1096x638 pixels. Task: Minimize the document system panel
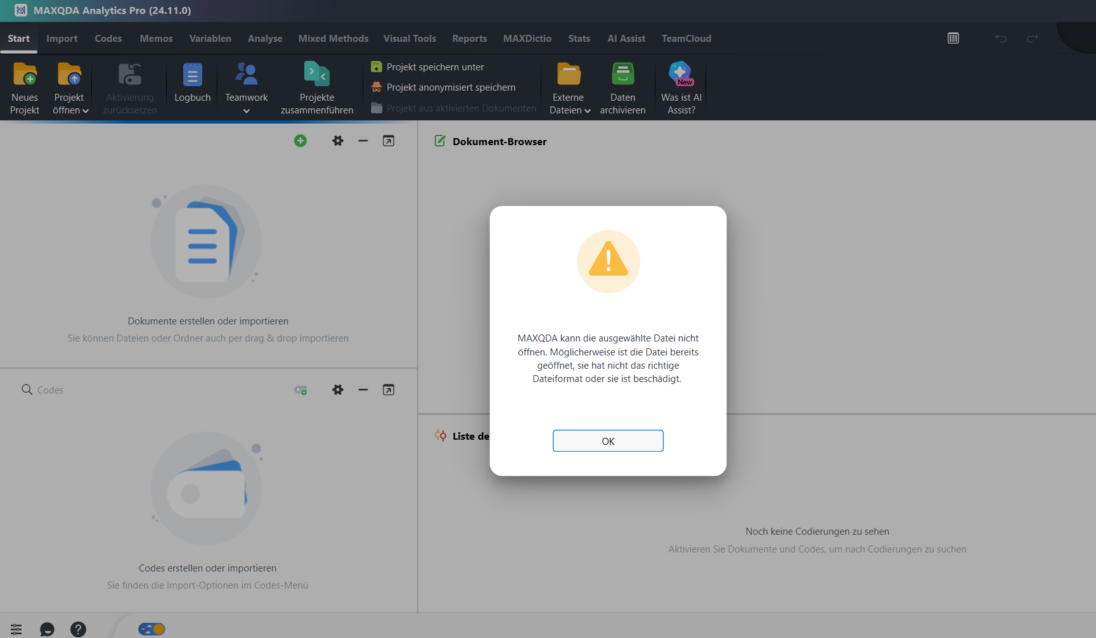[363, 141]
